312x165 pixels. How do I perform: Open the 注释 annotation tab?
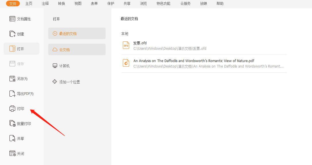click(45, 3)
